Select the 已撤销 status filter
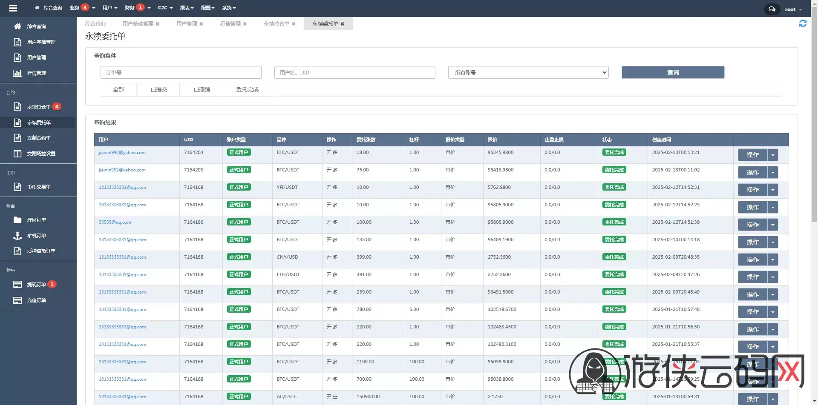The image size is (818, 405). click(202, 89)
